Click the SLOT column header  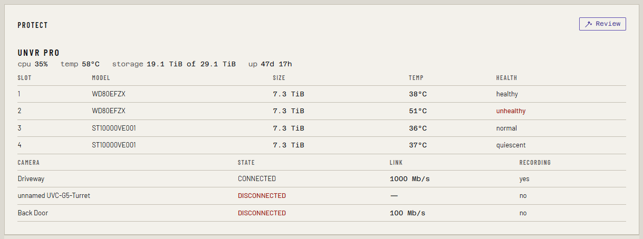[x=24, y=78]
